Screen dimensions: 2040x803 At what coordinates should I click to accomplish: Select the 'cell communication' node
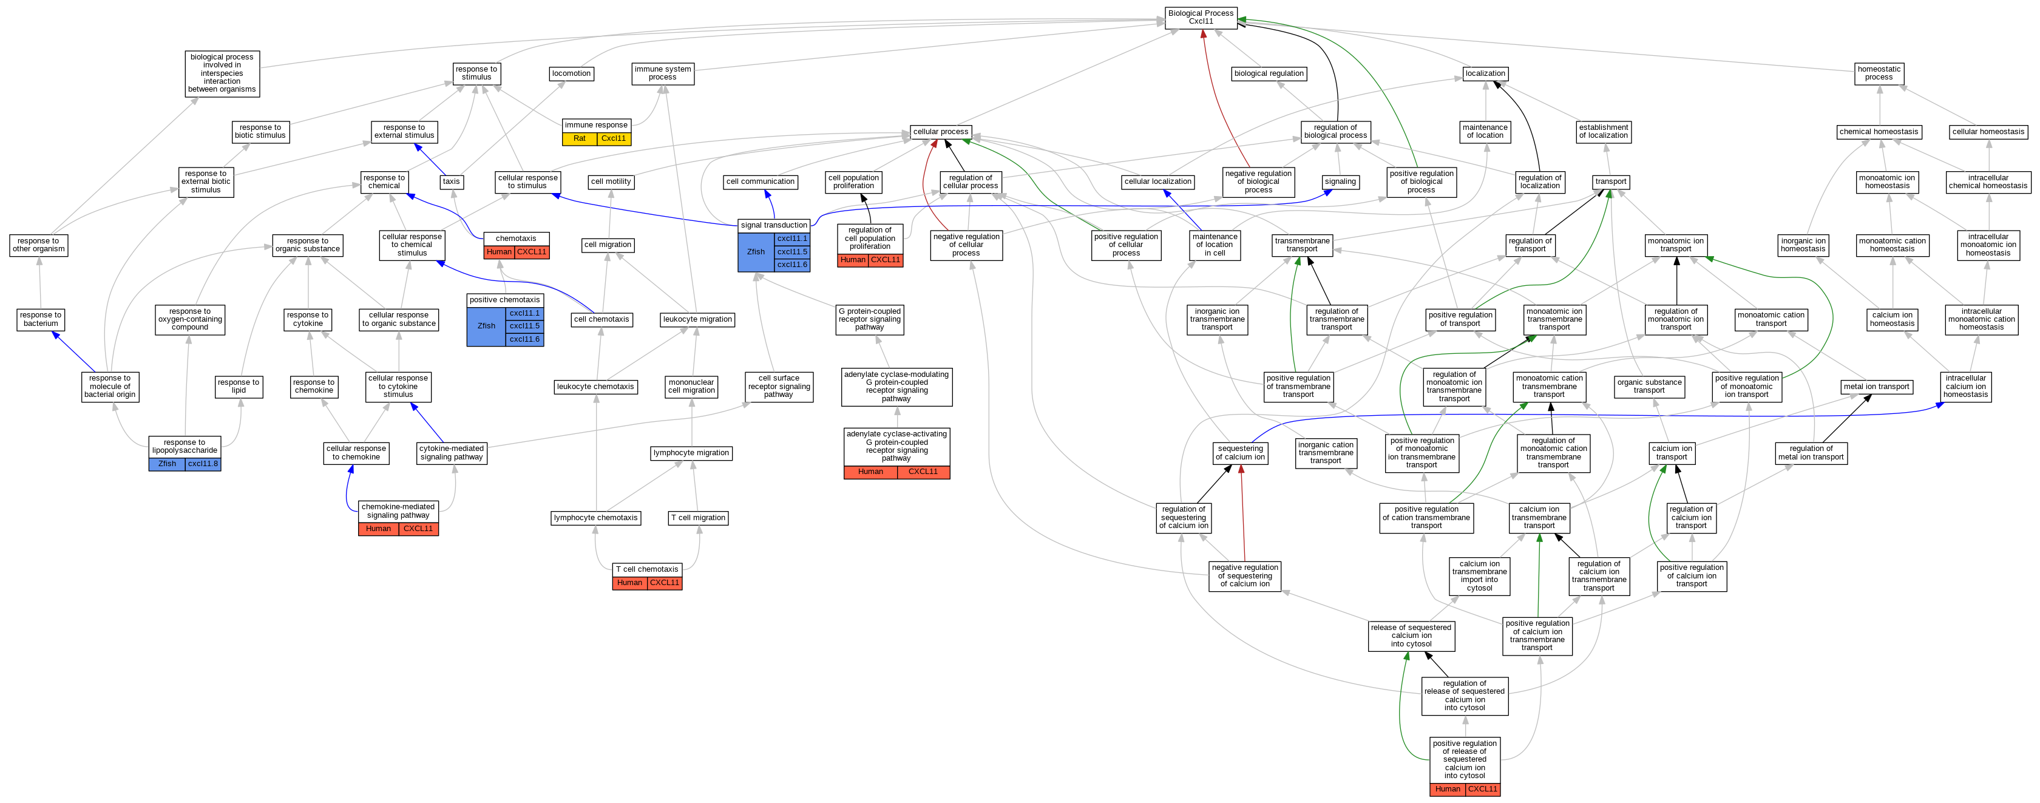pos(761,182)
